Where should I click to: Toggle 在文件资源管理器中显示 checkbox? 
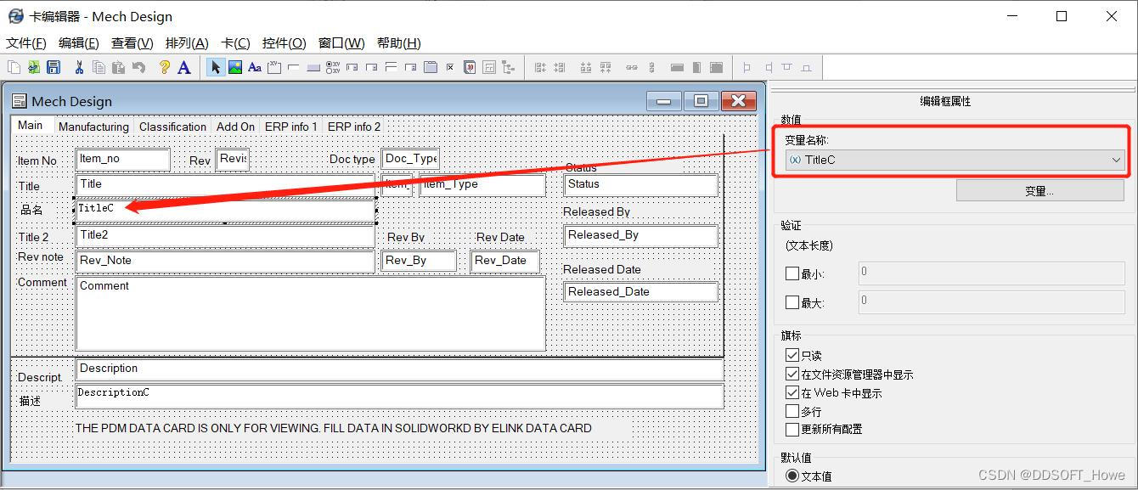pos(792,374)
